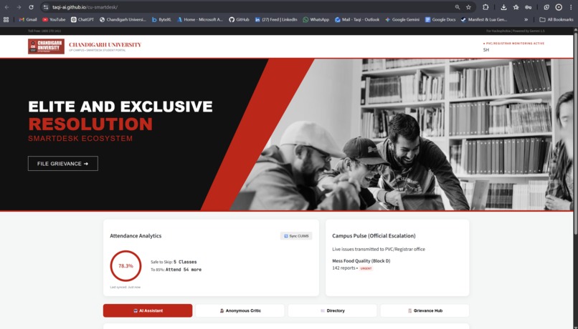Click the Powered by Gemini text
578x329 pixels.
529,31
